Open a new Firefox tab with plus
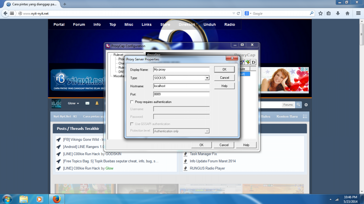The height and width of the screenshot is (204, 364). coord(65,4)
